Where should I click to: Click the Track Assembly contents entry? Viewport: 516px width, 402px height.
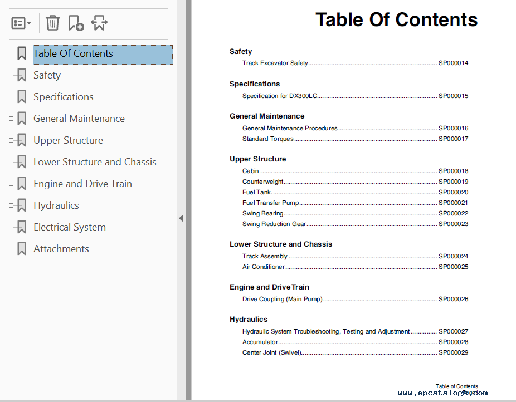(x=355, y=256)
